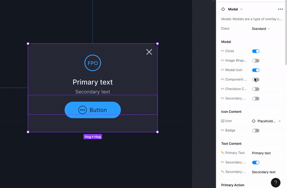Click the Class property label

pos(225,29)
